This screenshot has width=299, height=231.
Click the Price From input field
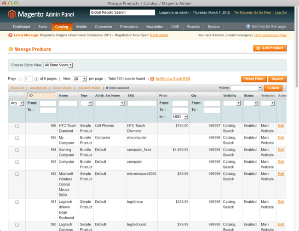click(180, 103)
